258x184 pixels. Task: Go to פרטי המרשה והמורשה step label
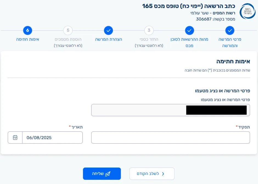[230, 42]
